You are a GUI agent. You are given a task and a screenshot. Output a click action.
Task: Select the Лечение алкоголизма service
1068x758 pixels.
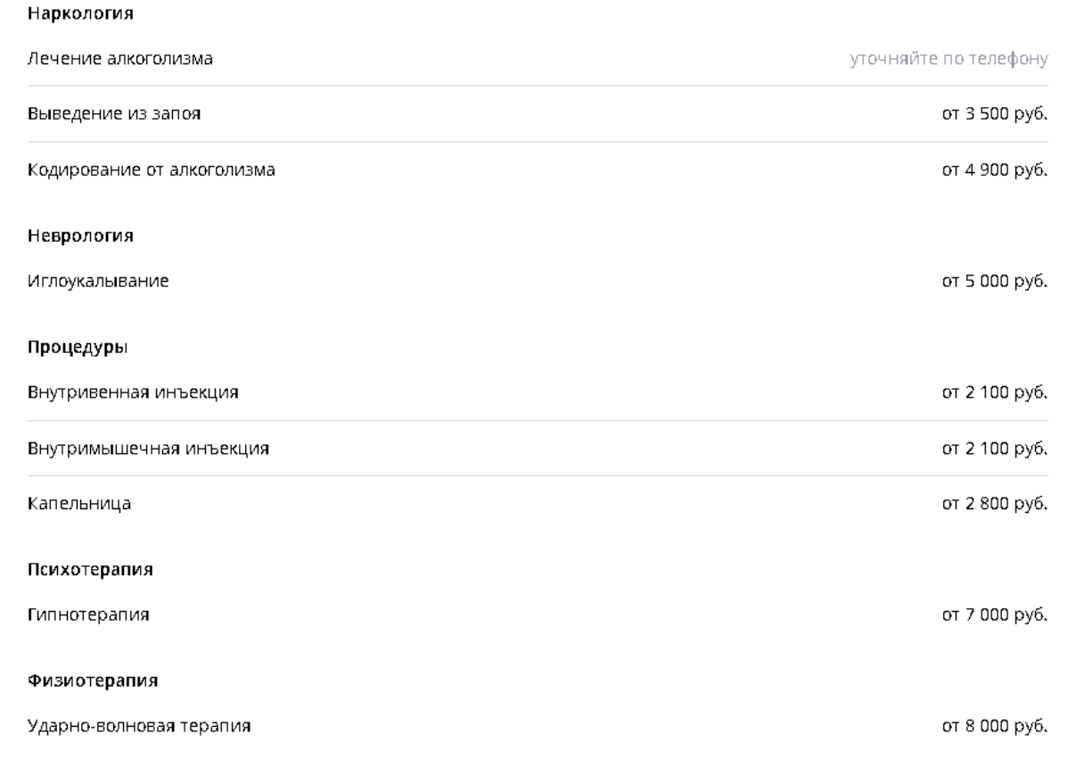click(120, 60)
